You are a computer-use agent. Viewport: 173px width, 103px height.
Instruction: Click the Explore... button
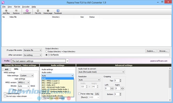tap(151, 51)
